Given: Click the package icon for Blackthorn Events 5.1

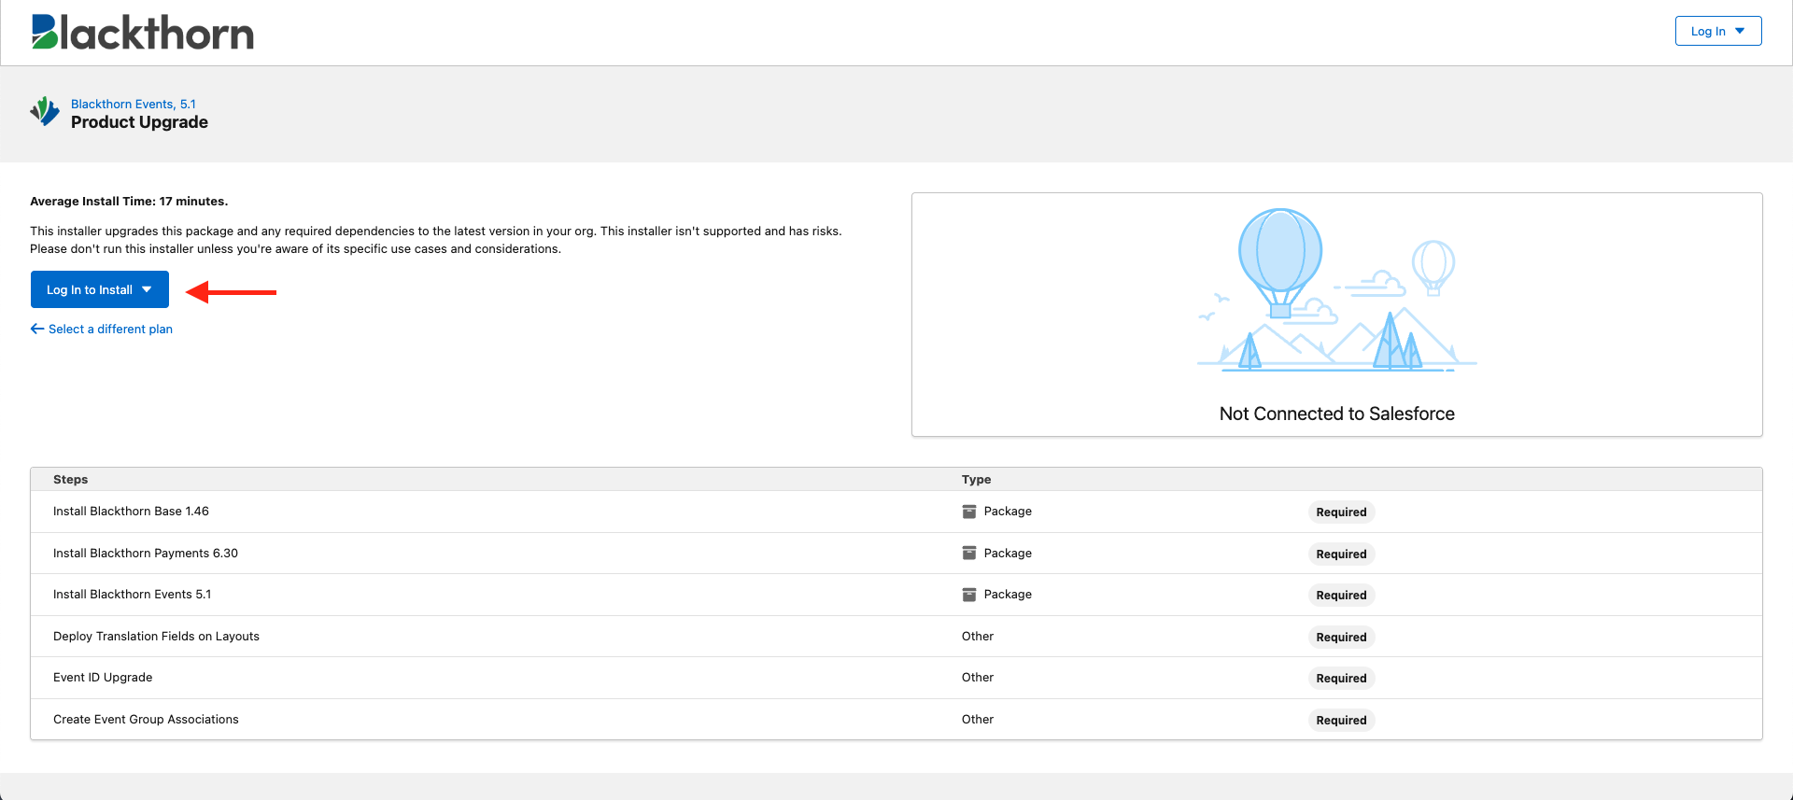Looking at the screenshot, I should coord(969,595).
